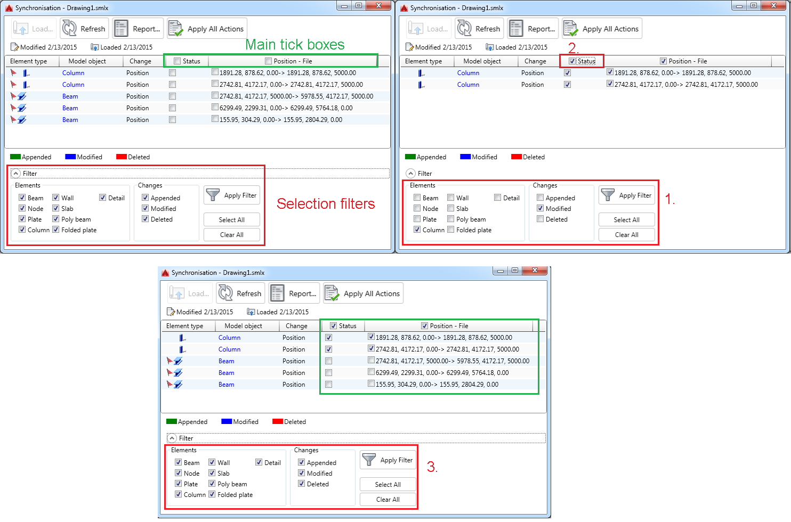Image resolution: width=791 pixels, height=522 pixels.
Task: Click Element type column header in top-left window
Action: click(32, 61)
